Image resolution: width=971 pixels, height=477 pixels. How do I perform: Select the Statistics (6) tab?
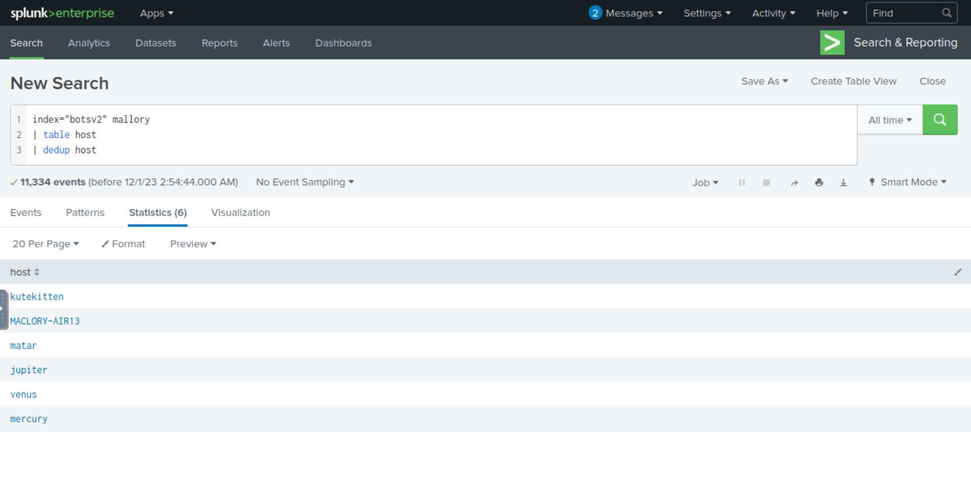(158, 213)
